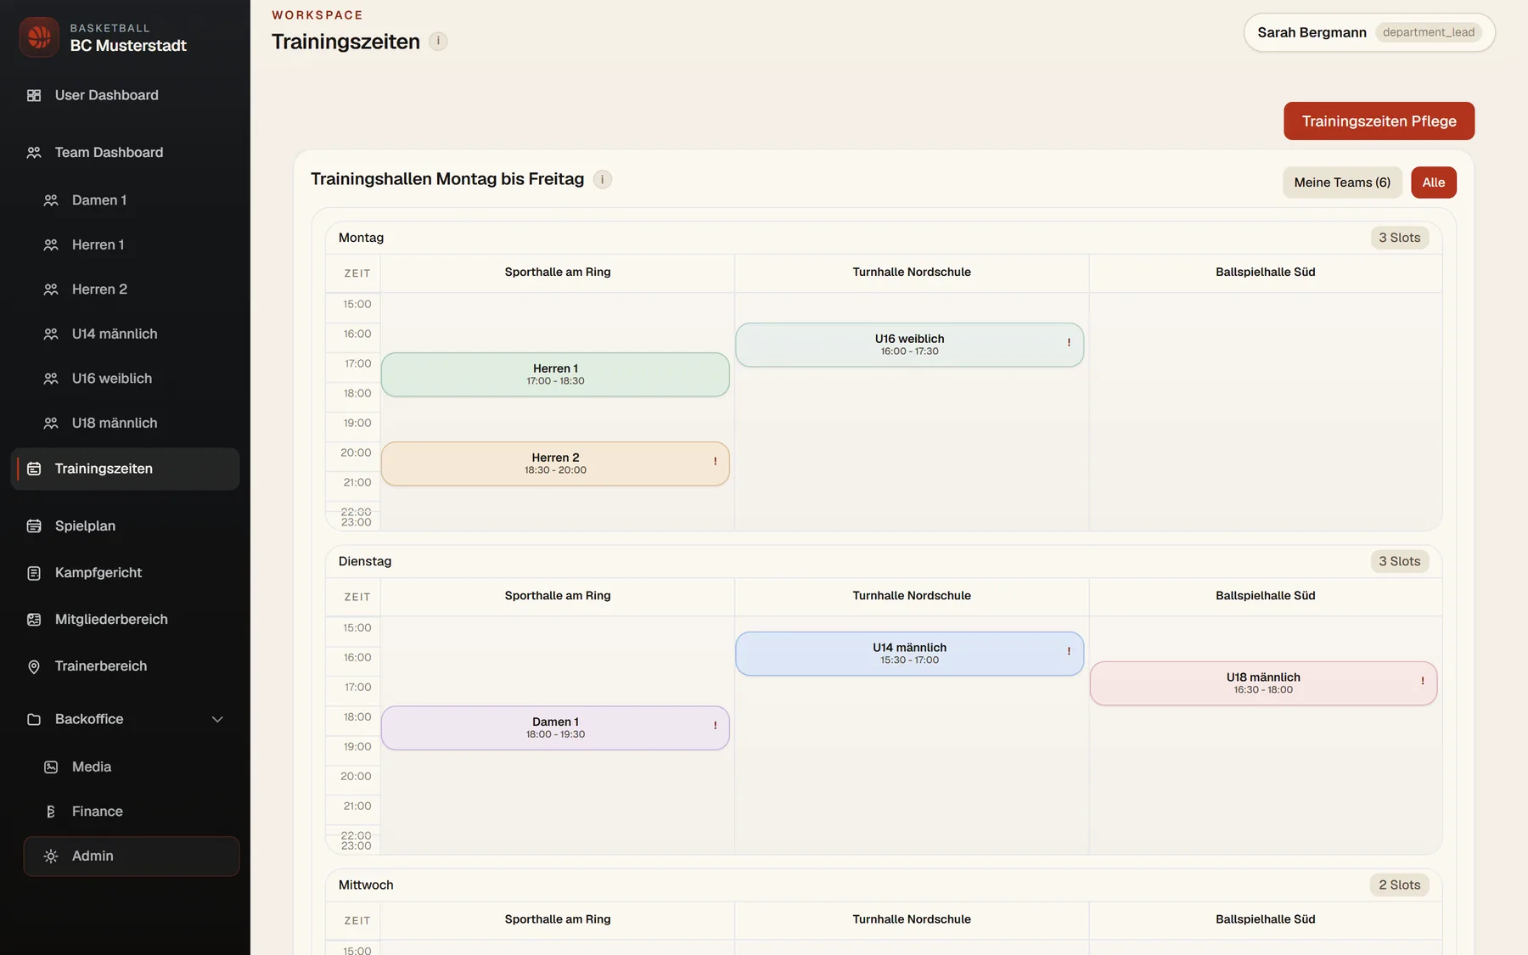The image size is (1528, 955).
Task: Click the Admin gear icon
Action: point(51,856)
